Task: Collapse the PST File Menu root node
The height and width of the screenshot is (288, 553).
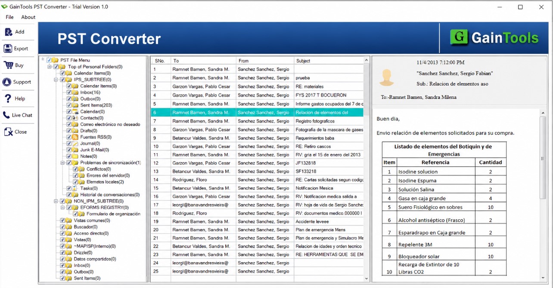Action: [x=43, y=60]
